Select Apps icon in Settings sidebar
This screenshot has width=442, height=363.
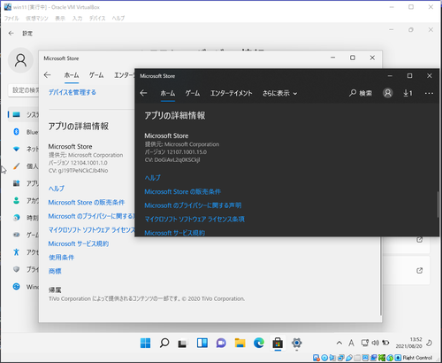coord(17,183)
